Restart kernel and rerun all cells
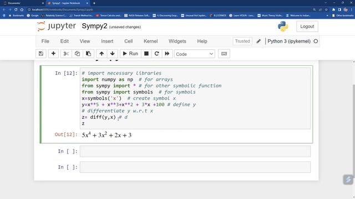Screen dimensions: 355x199 [x=167, y=54]
